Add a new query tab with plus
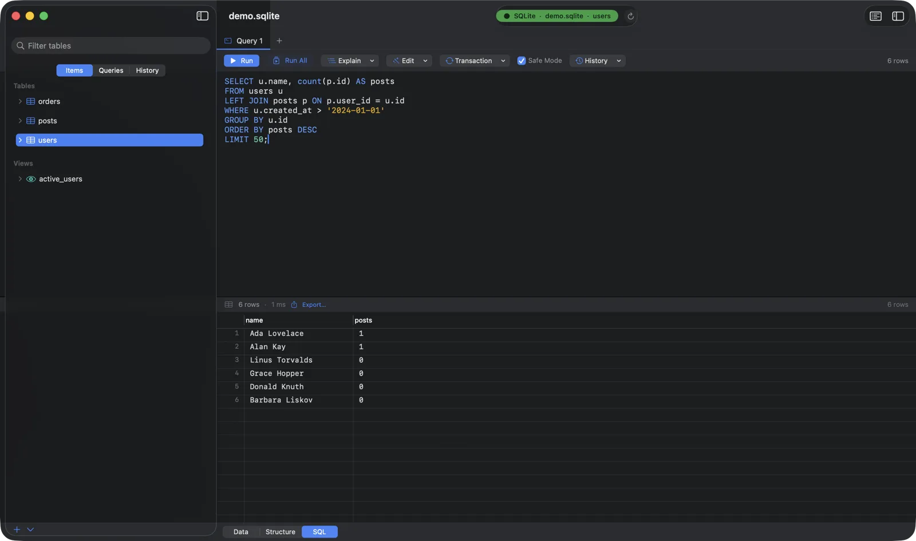The image size is (916, 541). point(279,41)
